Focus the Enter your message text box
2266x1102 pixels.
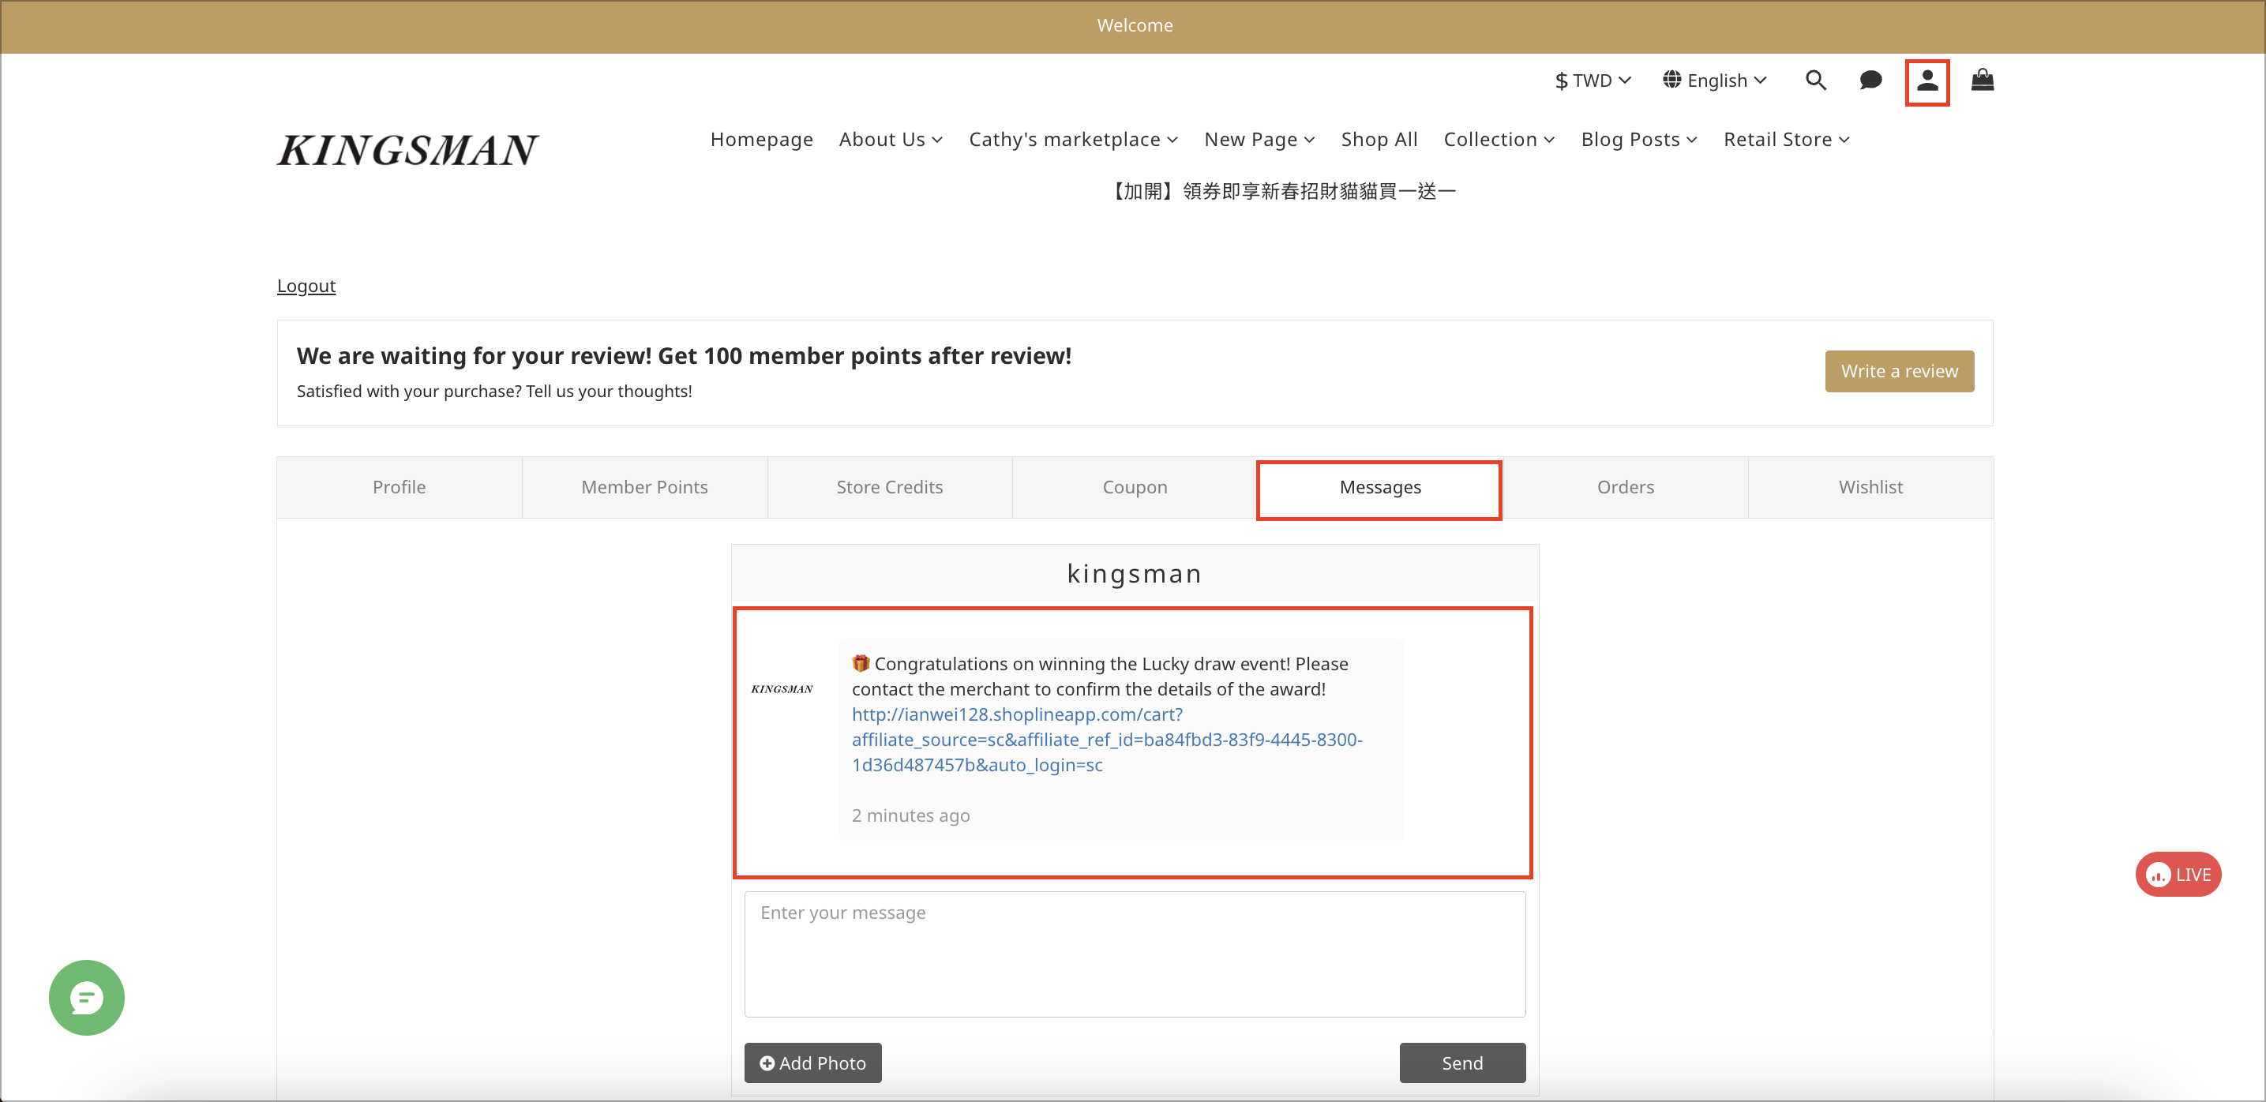1135,954
